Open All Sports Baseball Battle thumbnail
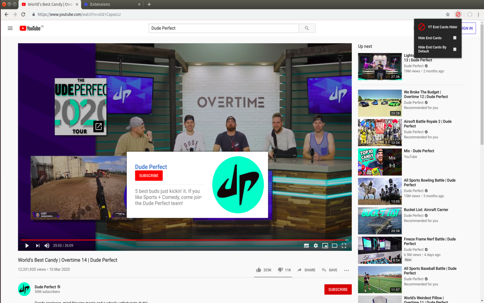This screenshot has width=484, height=303. (x=380, y=280)
